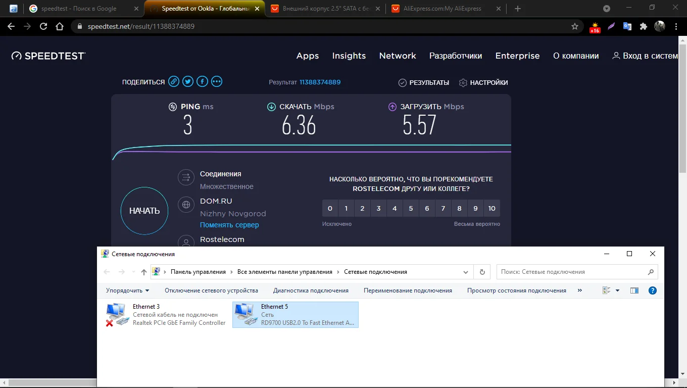Reload the page in browser
The height and width of the screenshot is (388, 687).
43,26
